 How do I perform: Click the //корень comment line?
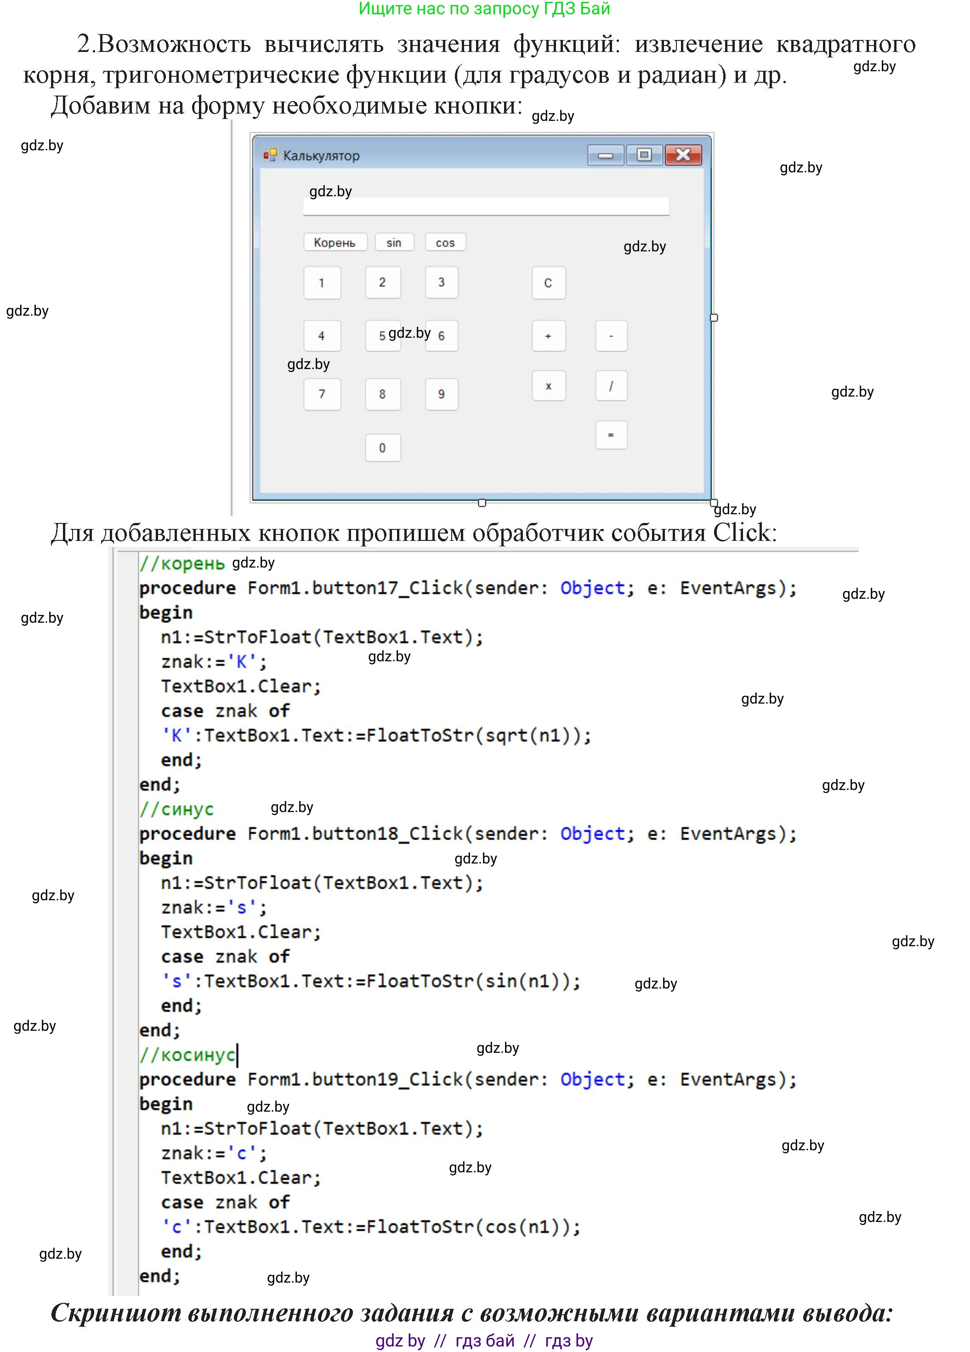(x=182, y=563)
